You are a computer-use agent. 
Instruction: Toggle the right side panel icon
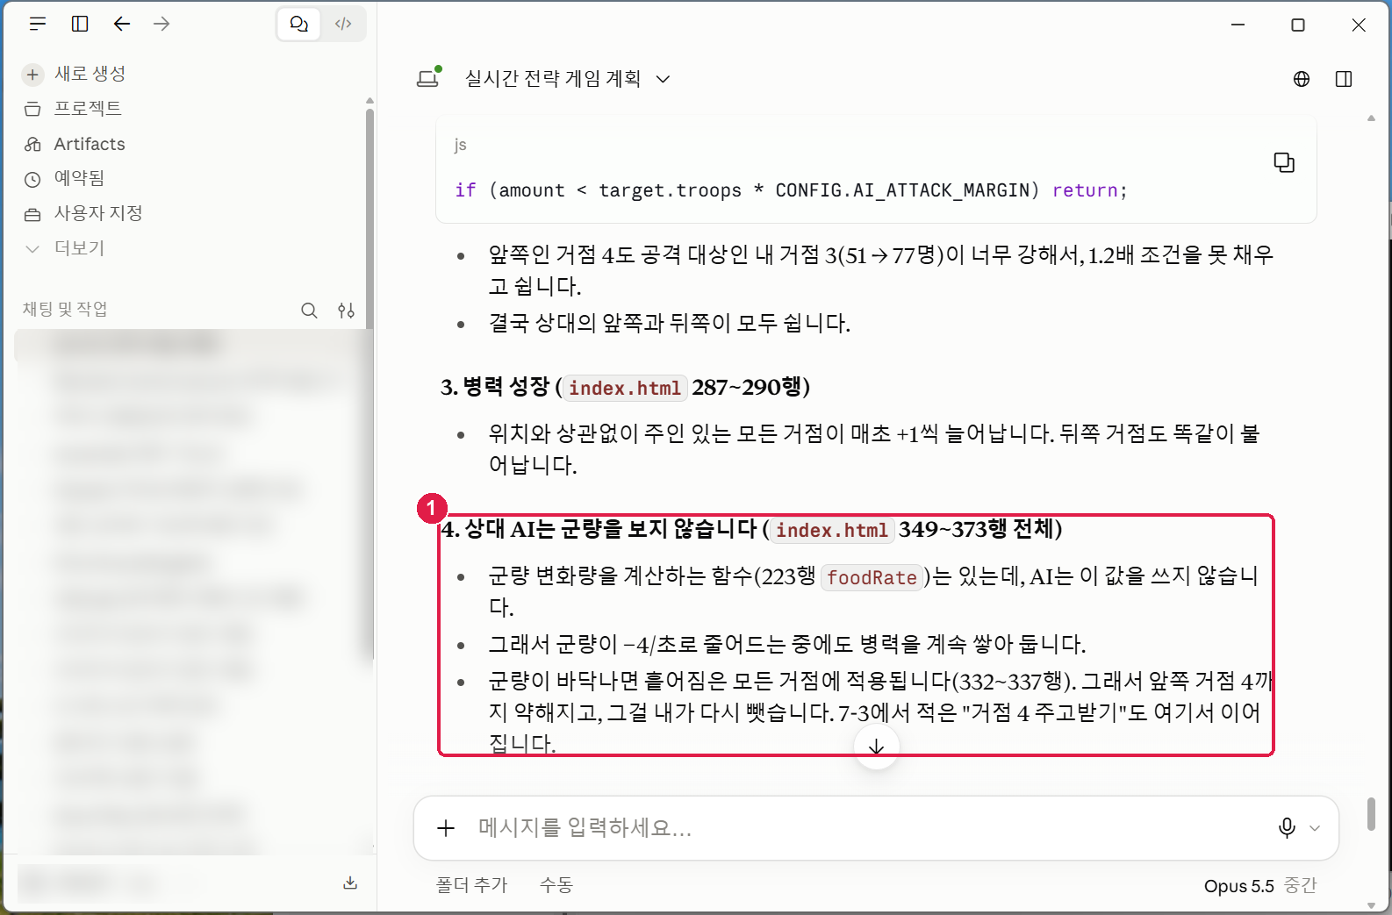[x=1344, y=79]
